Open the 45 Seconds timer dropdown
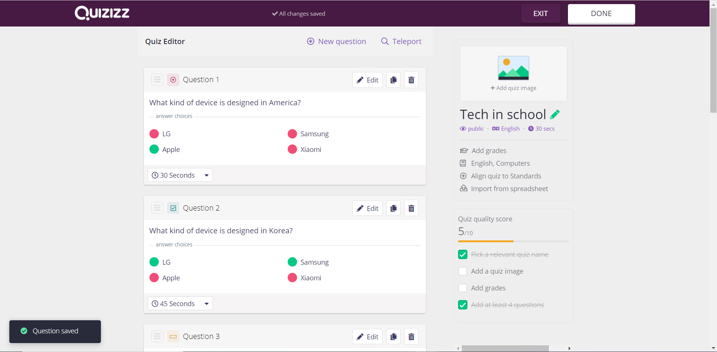The height and width of the screenshot is (352, 717). tap(206, 303)
